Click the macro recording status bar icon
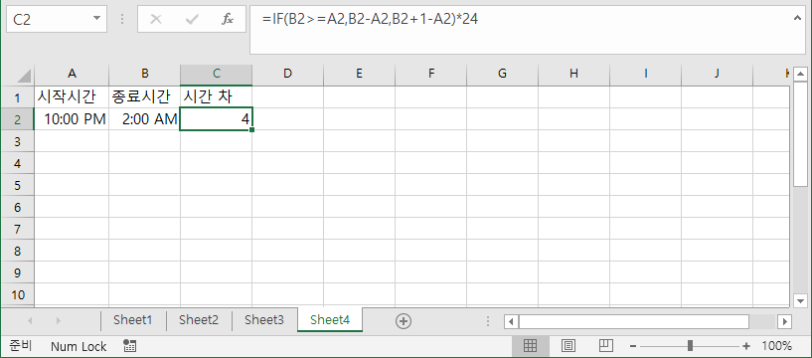The image size is (812, 358). click(x=129, y=346)
